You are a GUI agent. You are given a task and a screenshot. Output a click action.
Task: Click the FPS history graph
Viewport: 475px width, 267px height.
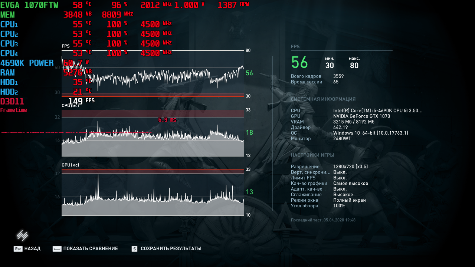(153, 73)
